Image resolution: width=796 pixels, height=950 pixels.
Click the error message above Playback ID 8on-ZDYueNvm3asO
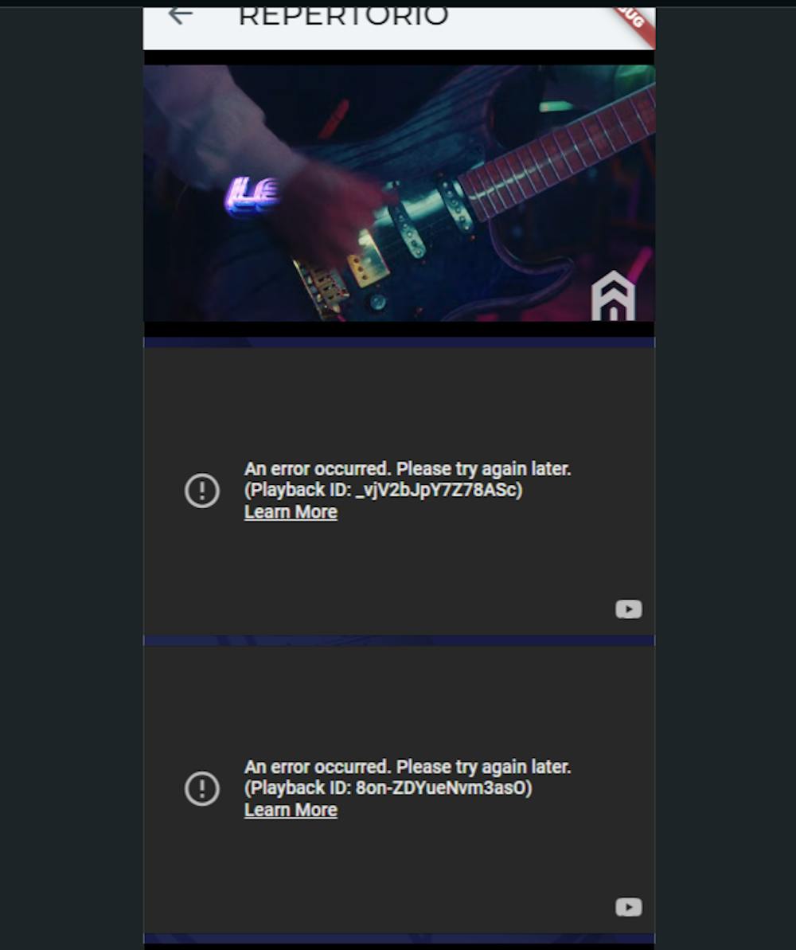(408, 767)
